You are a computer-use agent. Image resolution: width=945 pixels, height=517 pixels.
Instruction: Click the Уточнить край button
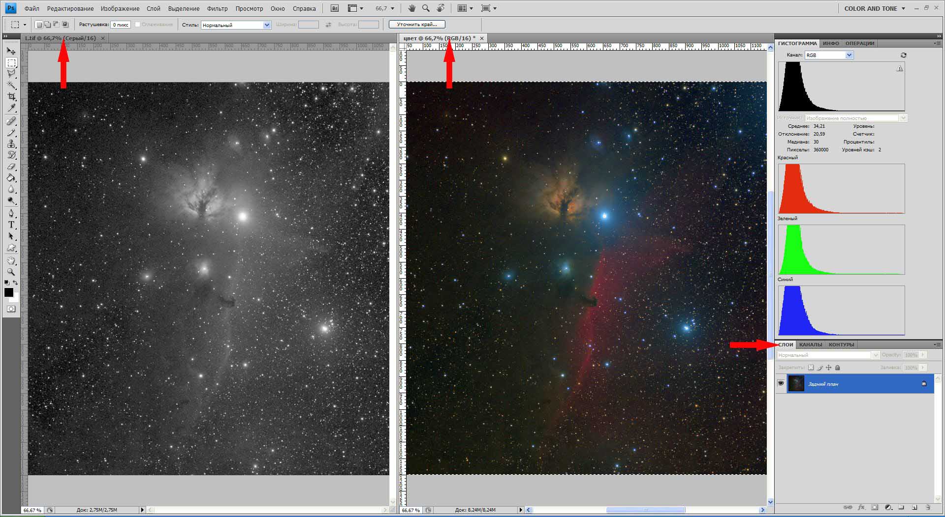(416, 24)
